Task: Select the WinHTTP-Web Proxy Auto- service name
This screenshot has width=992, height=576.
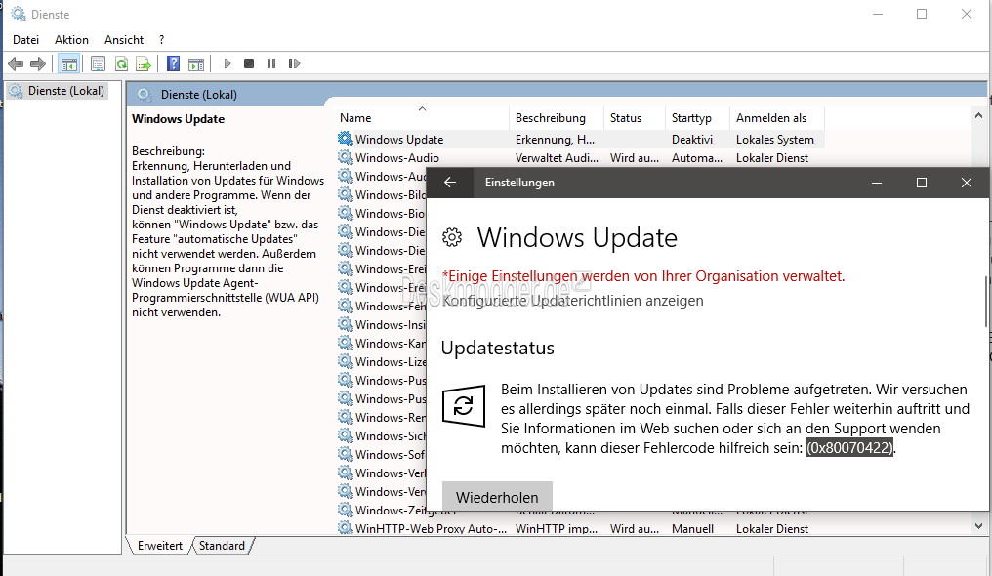Action: (x=431, y=528)
